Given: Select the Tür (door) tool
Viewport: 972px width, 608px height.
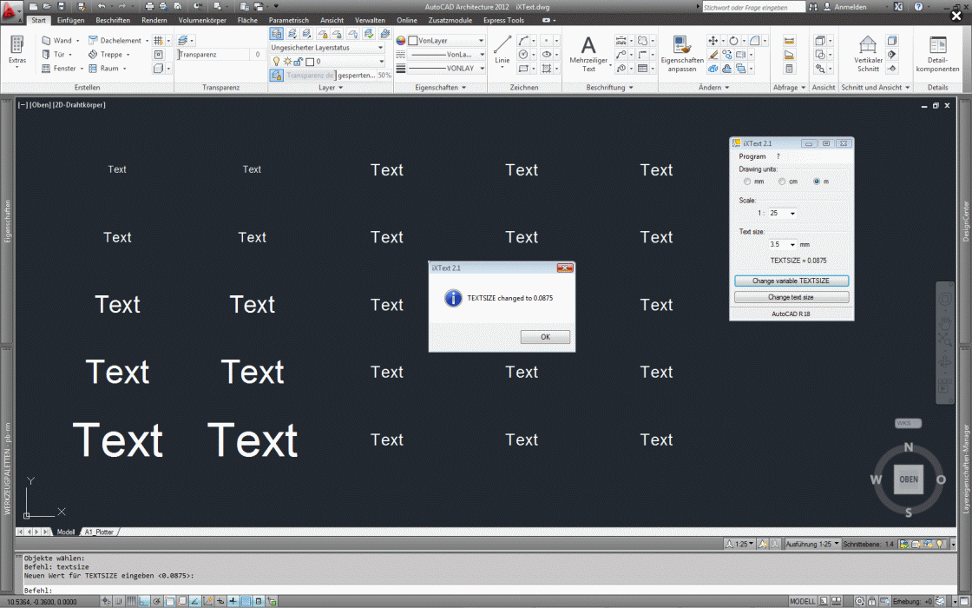Looking at the screenshot, I should 56,55.
